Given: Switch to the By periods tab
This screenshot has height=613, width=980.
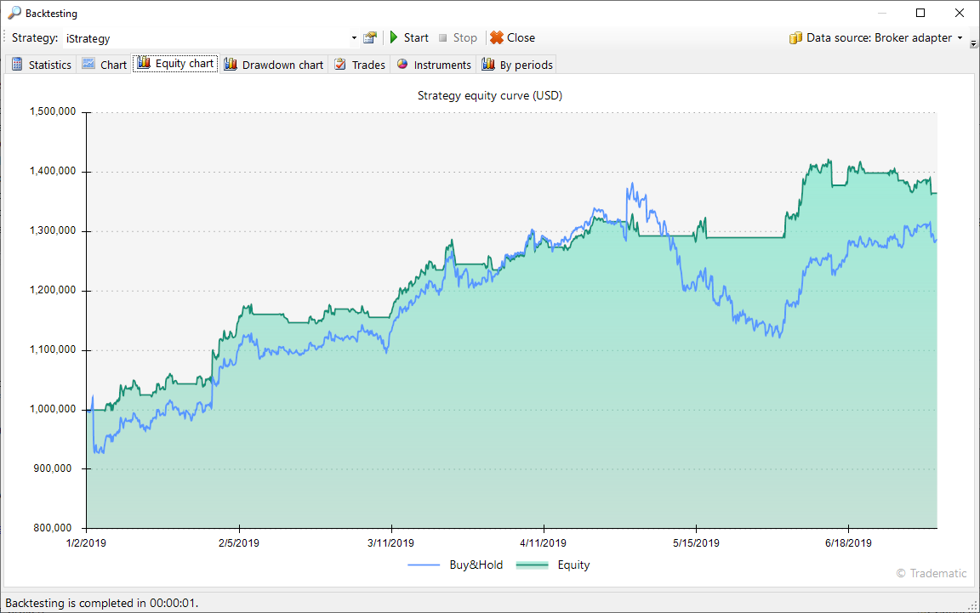Looking at the screenshot, I should coord(525,65).
